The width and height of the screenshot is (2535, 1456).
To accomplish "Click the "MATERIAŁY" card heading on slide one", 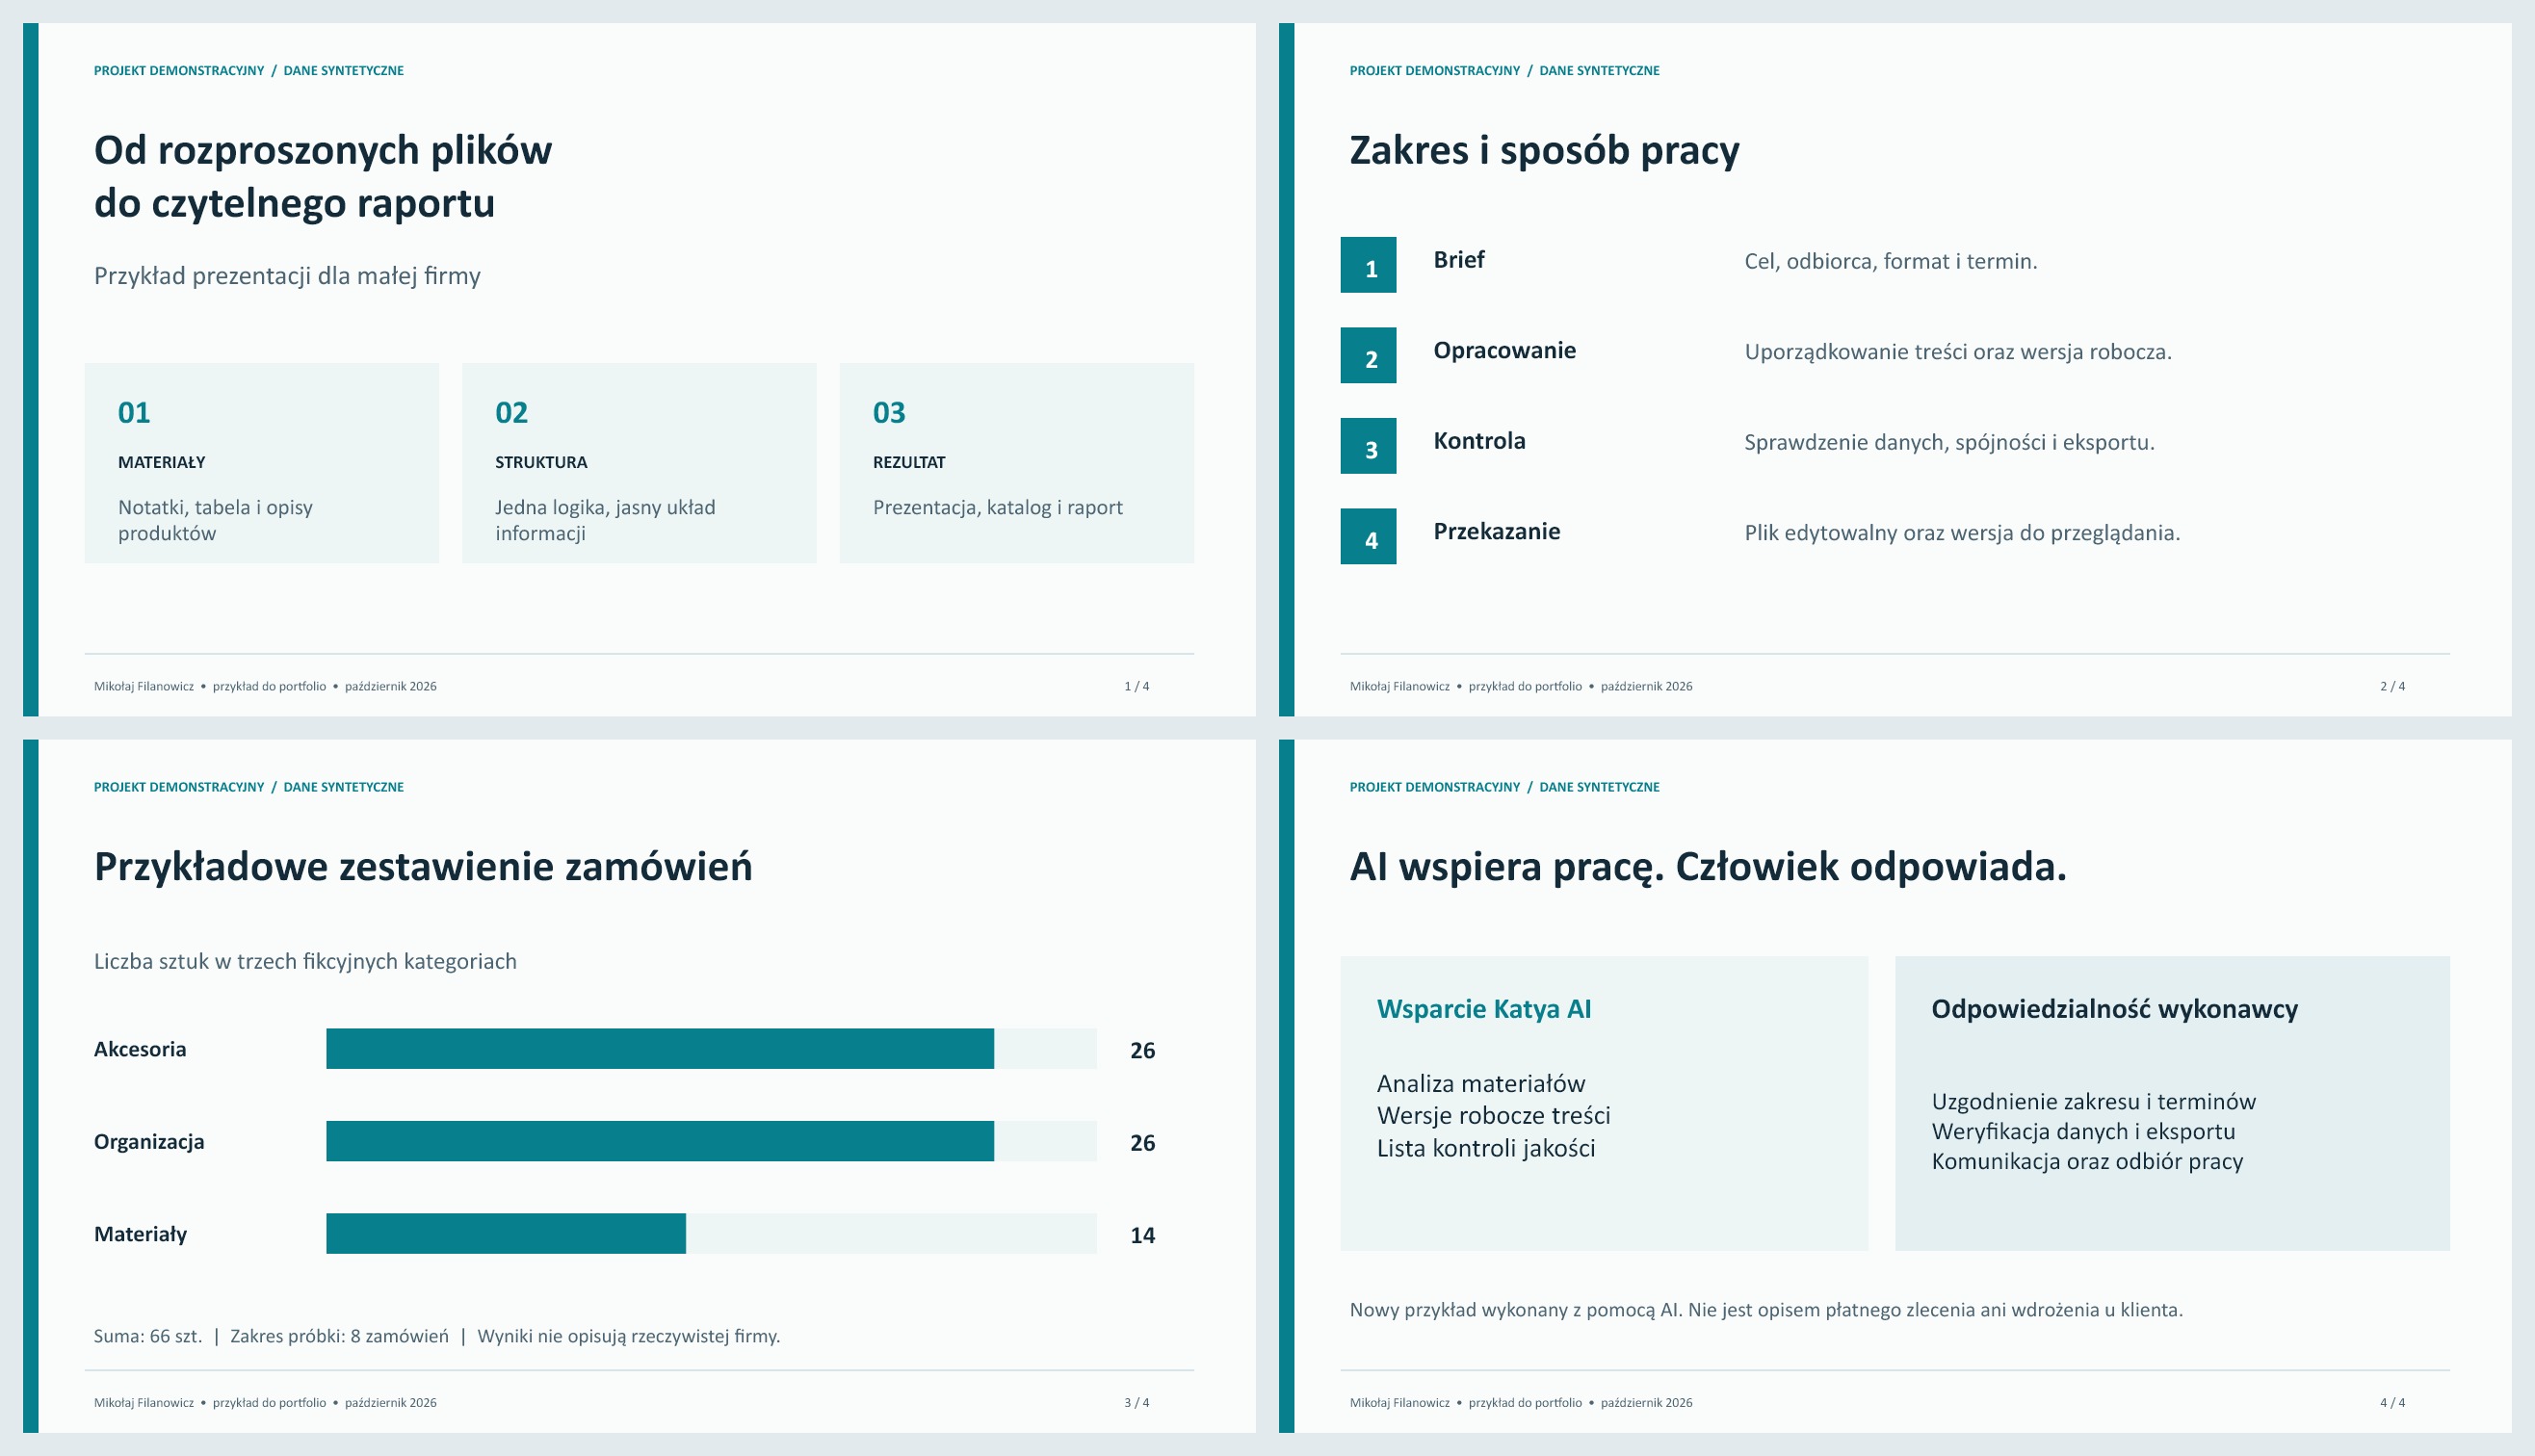I will [x=162, y=462].
